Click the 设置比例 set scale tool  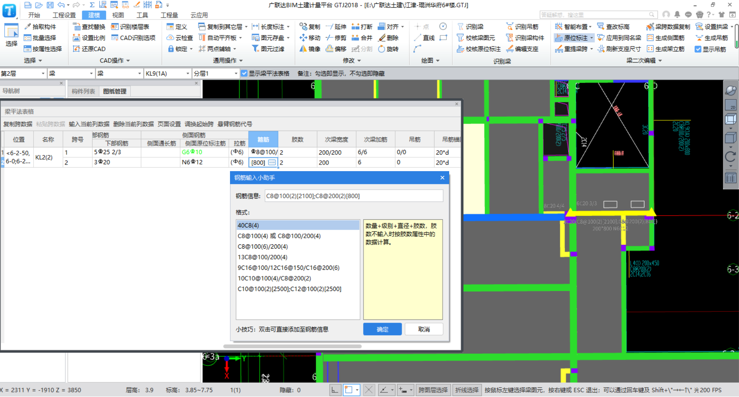89,38
